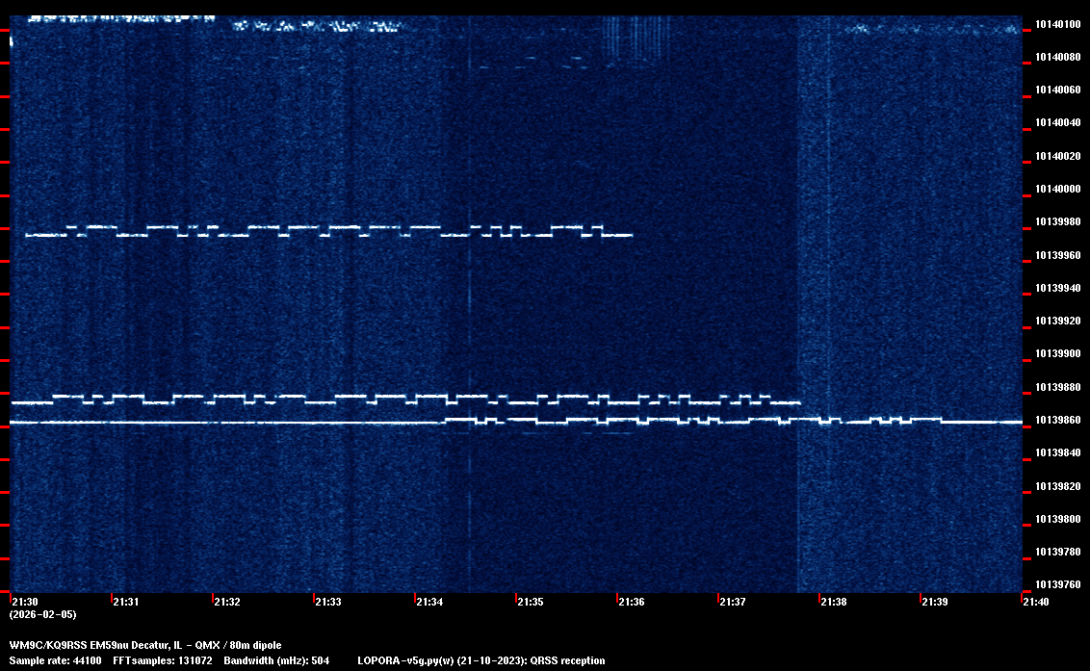1090x671 pixels.
Task: Select the 10139880 frequency label
Action: click(1058, 387)
